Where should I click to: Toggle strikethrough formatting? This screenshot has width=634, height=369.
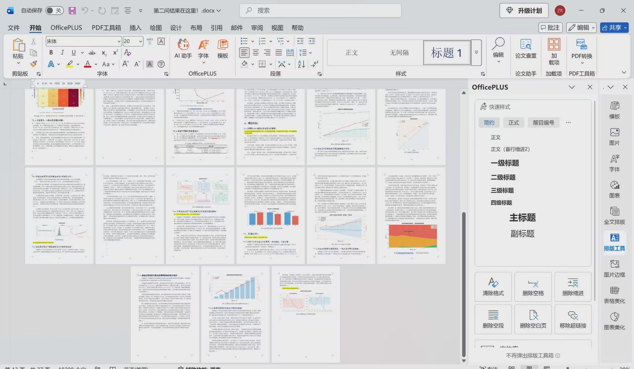92,53
